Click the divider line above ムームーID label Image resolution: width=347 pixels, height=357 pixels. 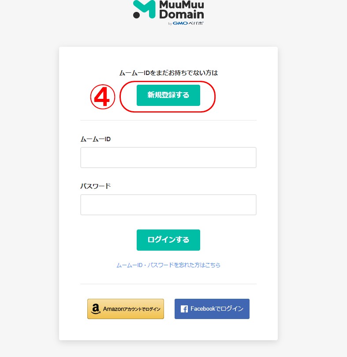tap(168, 120)
